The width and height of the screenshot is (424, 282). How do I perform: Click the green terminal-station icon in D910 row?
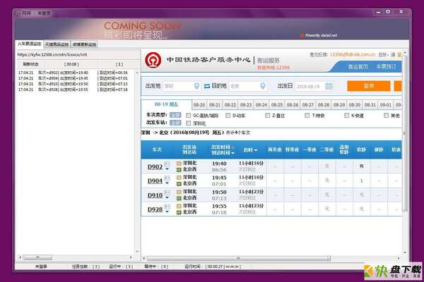pyautogui.click(x=179, y=198)
